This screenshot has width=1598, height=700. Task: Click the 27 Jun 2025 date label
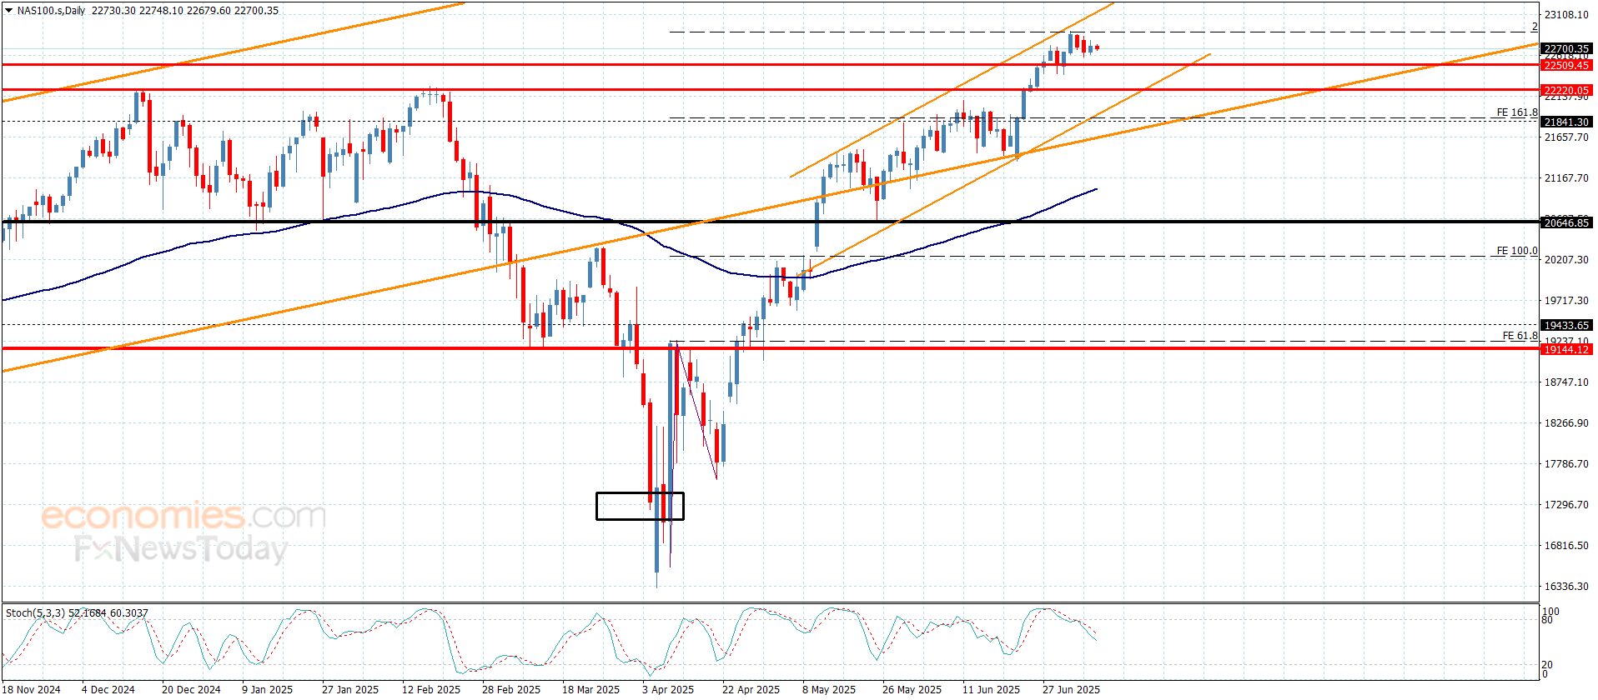pos(1072,689)
